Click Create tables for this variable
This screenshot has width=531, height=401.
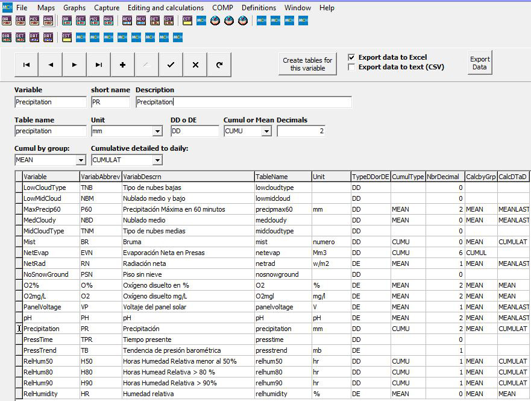pos(307,64)
